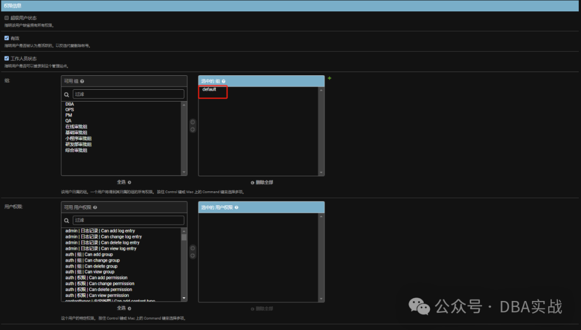This screenshot has width=581, height=330.
Task: Select the 研发部审批组 group
Action: tap(78, 145)
